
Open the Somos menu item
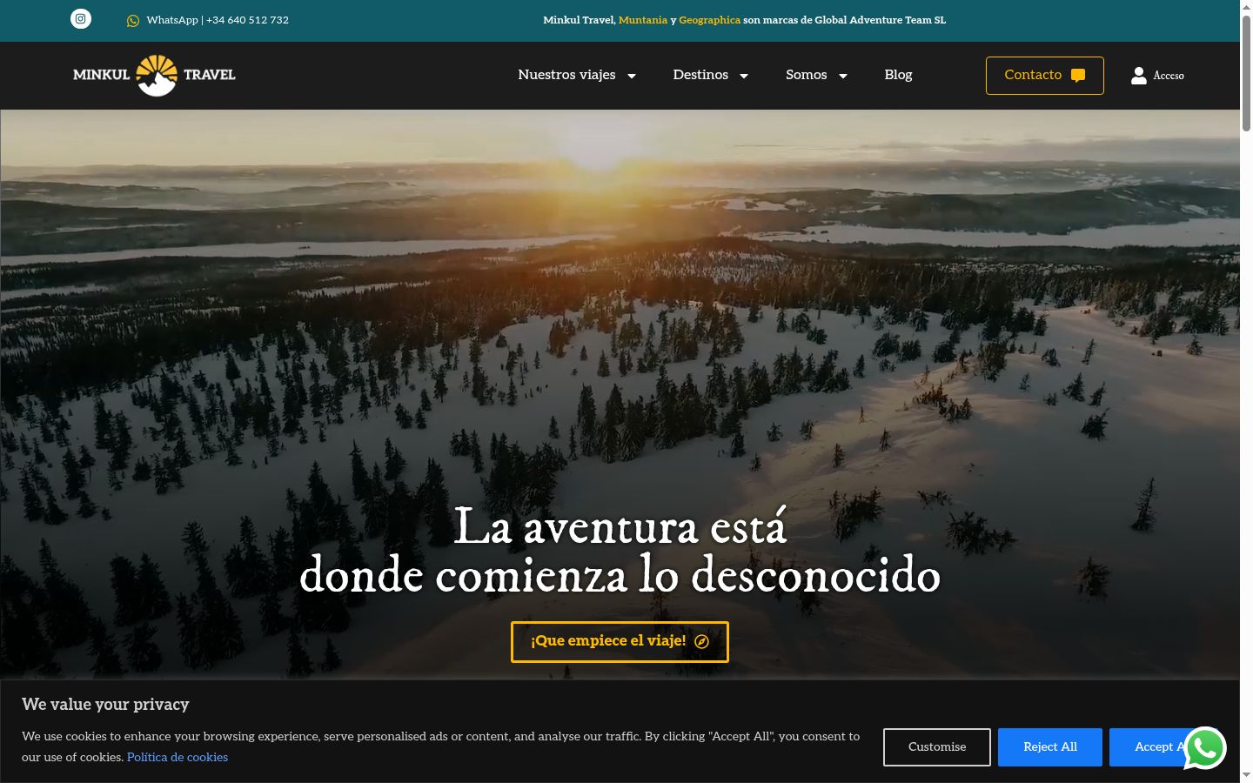pyautogui.click(x=806, y=75)
